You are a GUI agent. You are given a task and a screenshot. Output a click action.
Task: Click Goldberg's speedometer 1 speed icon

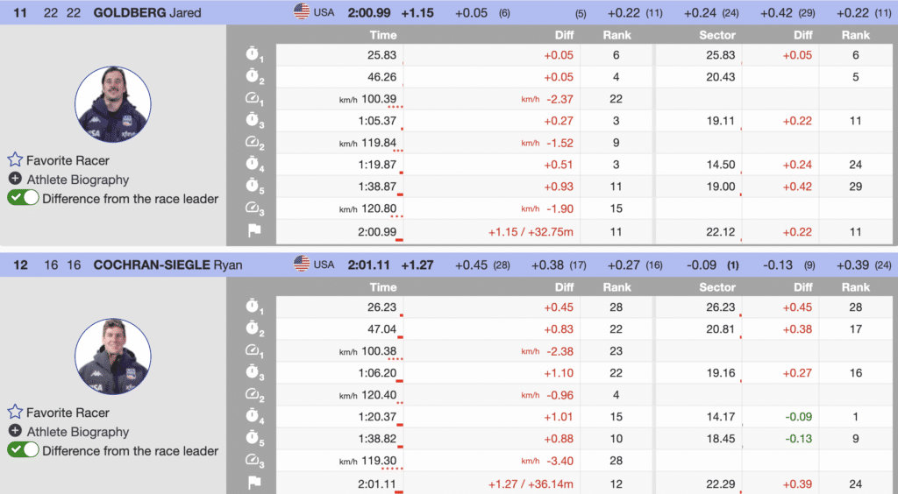coord(253,98)
